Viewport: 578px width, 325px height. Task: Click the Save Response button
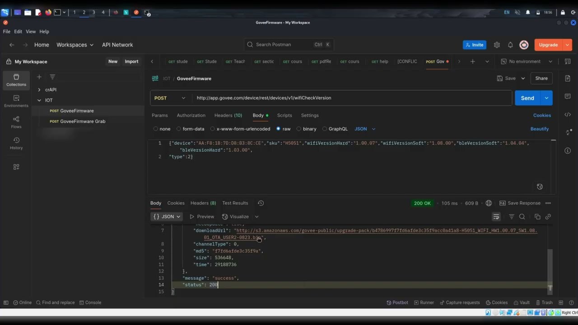pyautogui.click(x=520, y=203)
